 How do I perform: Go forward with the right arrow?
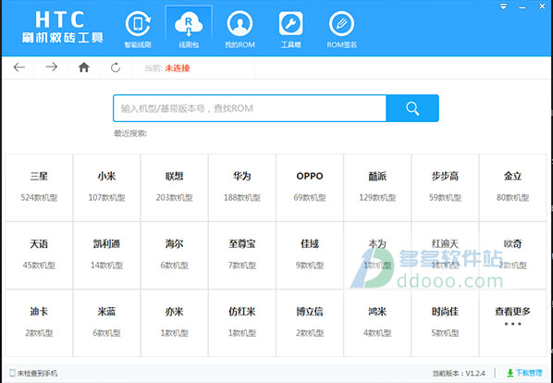52,67
